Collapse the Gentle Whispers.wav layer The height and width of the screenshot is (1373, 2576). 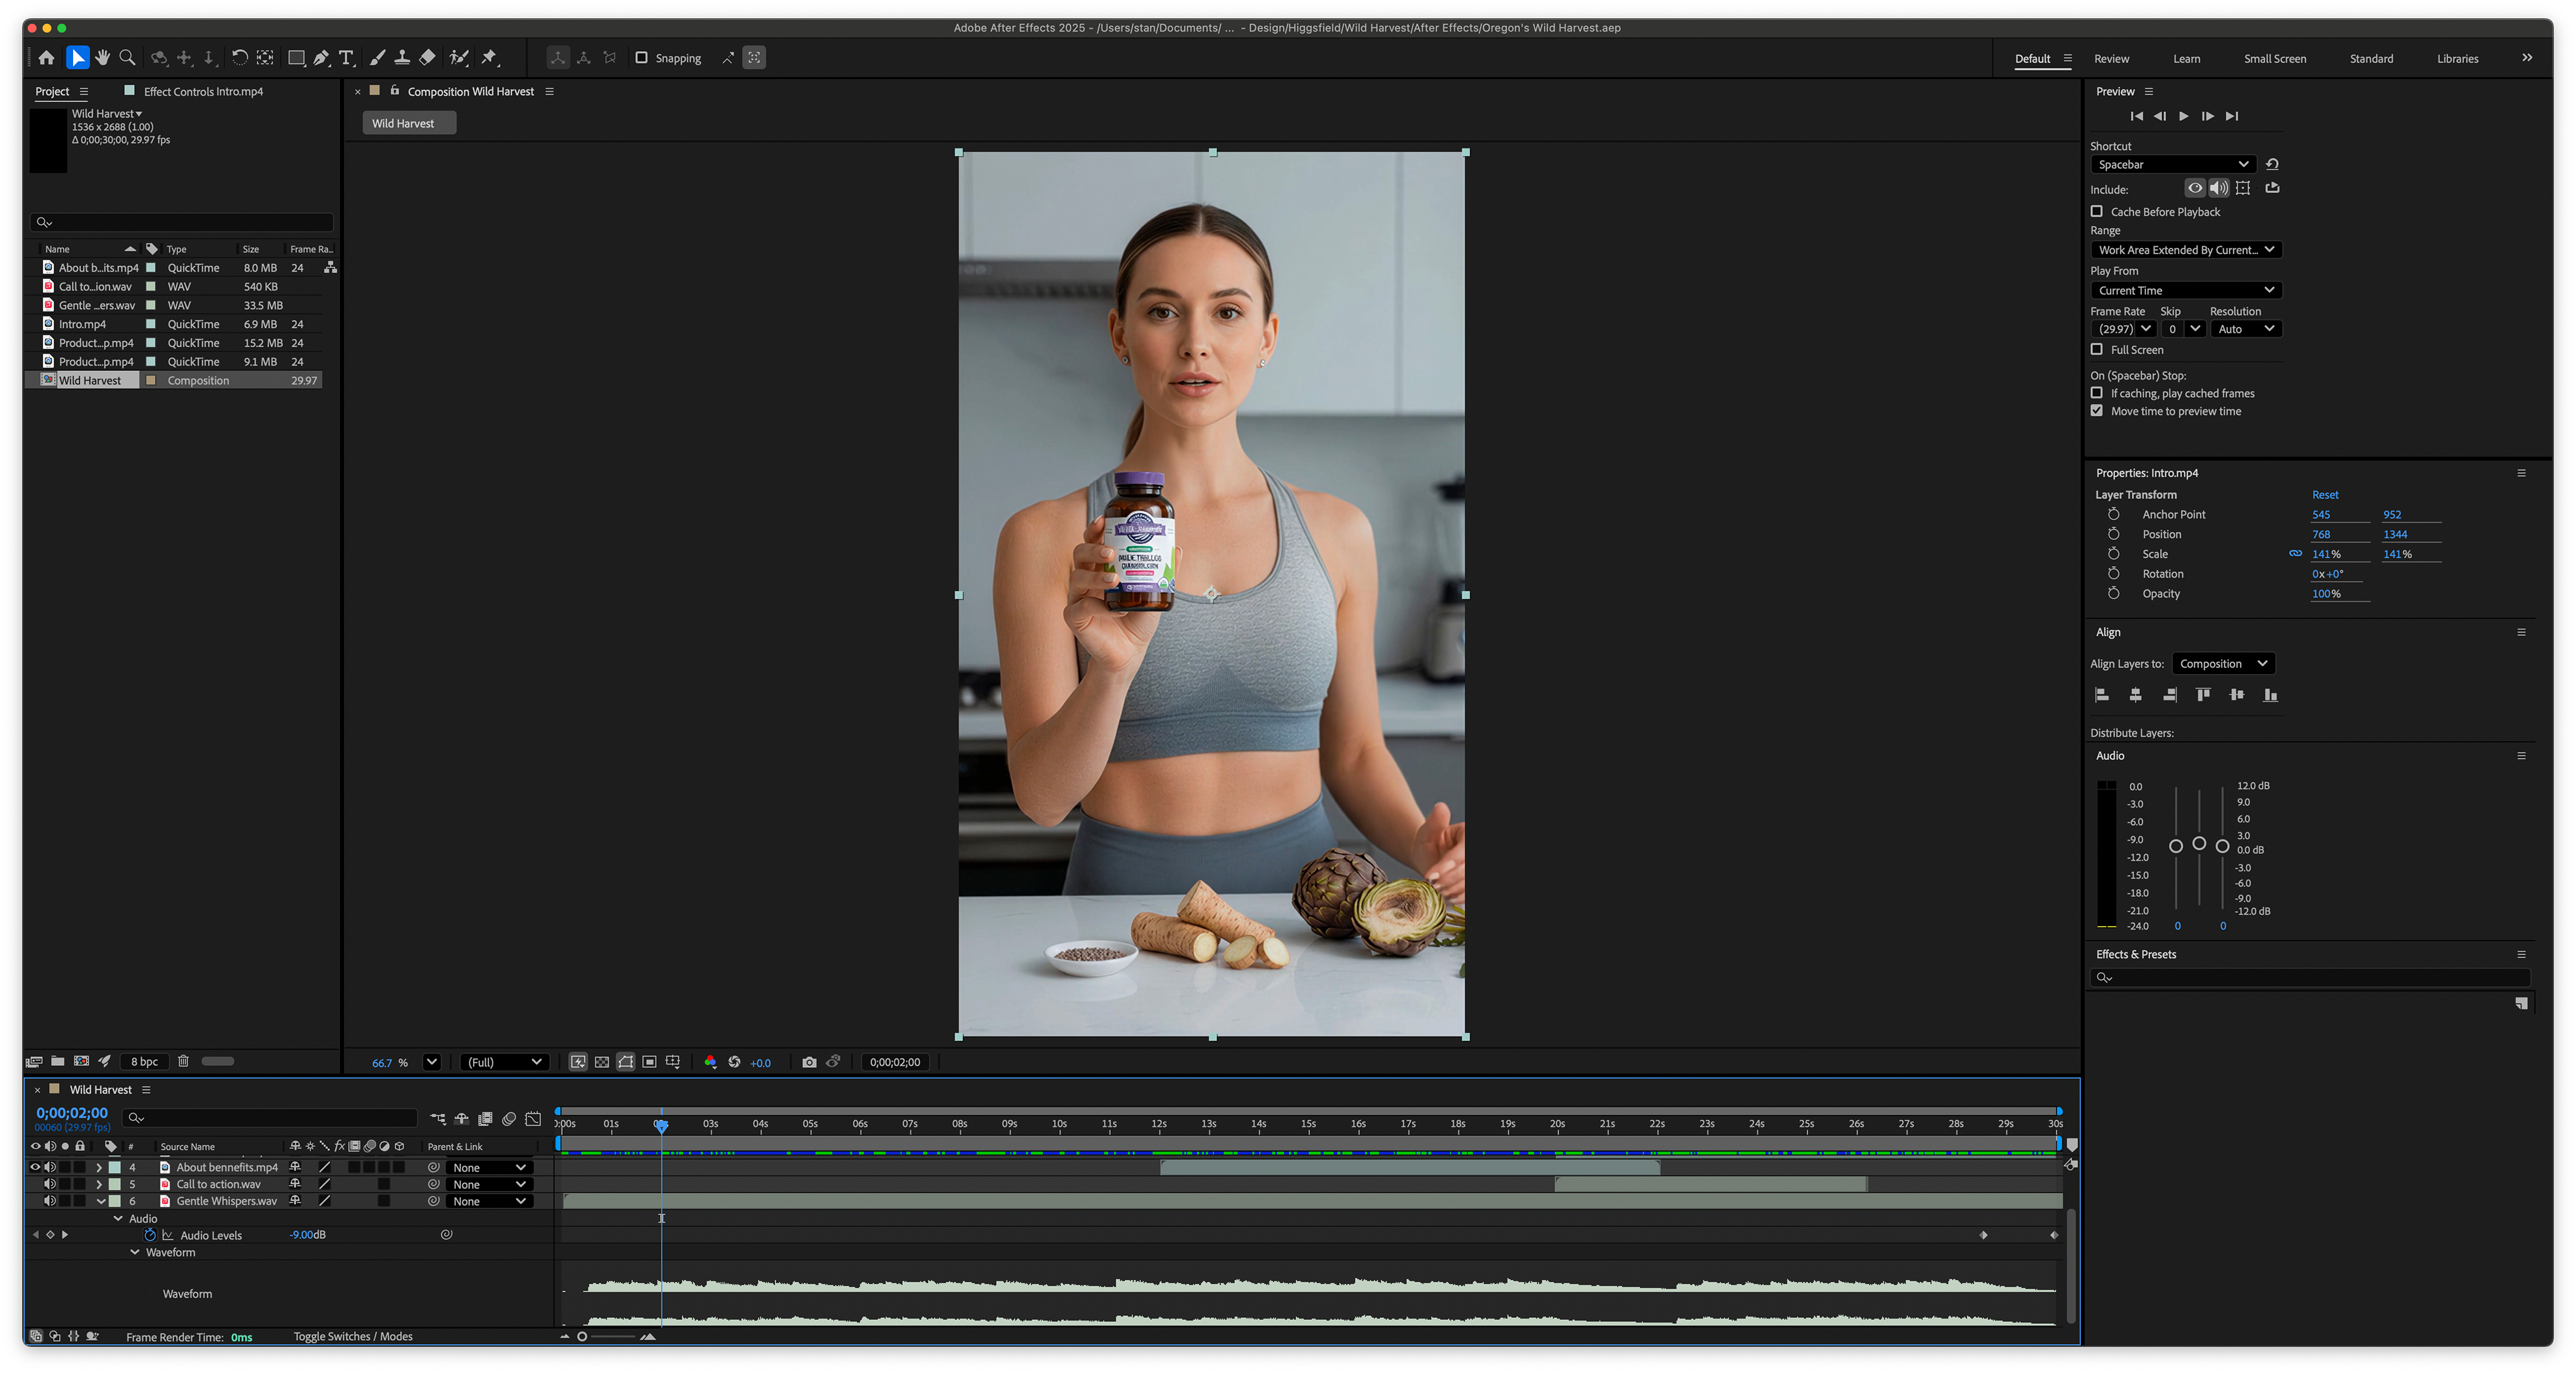100,1201
